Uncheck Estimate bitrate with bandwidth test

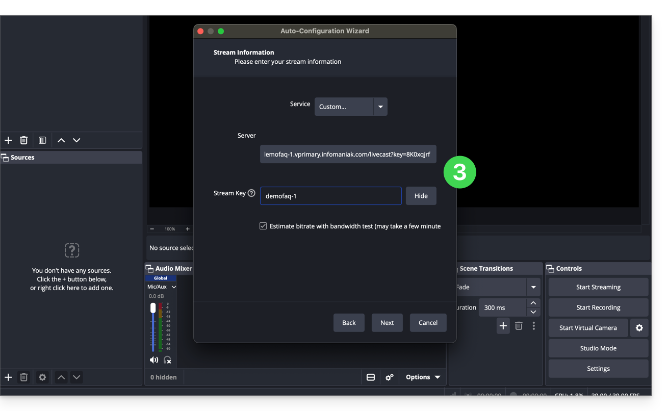tap(263, 226)
